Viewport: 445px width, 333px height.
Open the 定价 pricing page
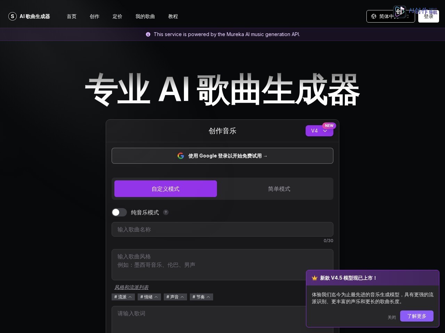(x=118, y=16)
